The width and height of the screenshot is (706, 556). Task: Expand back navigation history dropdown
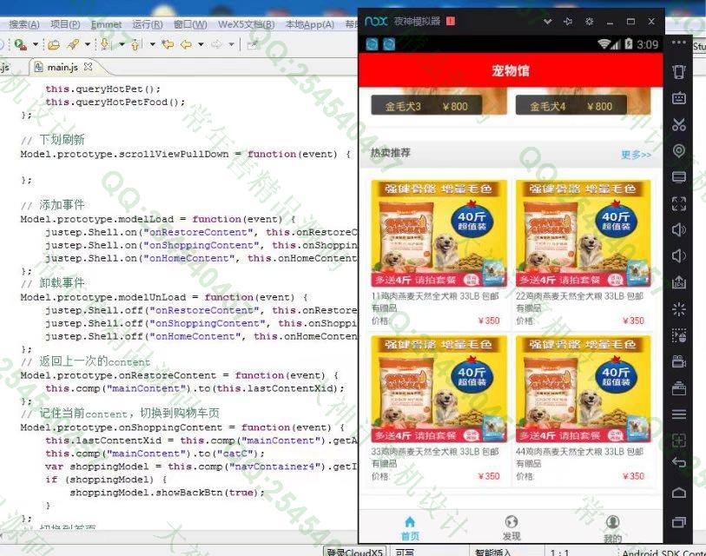point(201,44)
